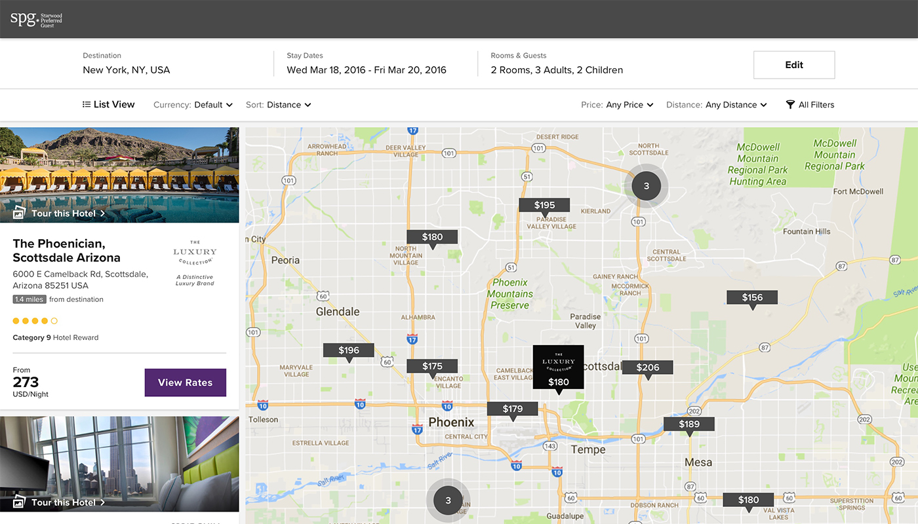Switch to List View

tap(109, 104)
